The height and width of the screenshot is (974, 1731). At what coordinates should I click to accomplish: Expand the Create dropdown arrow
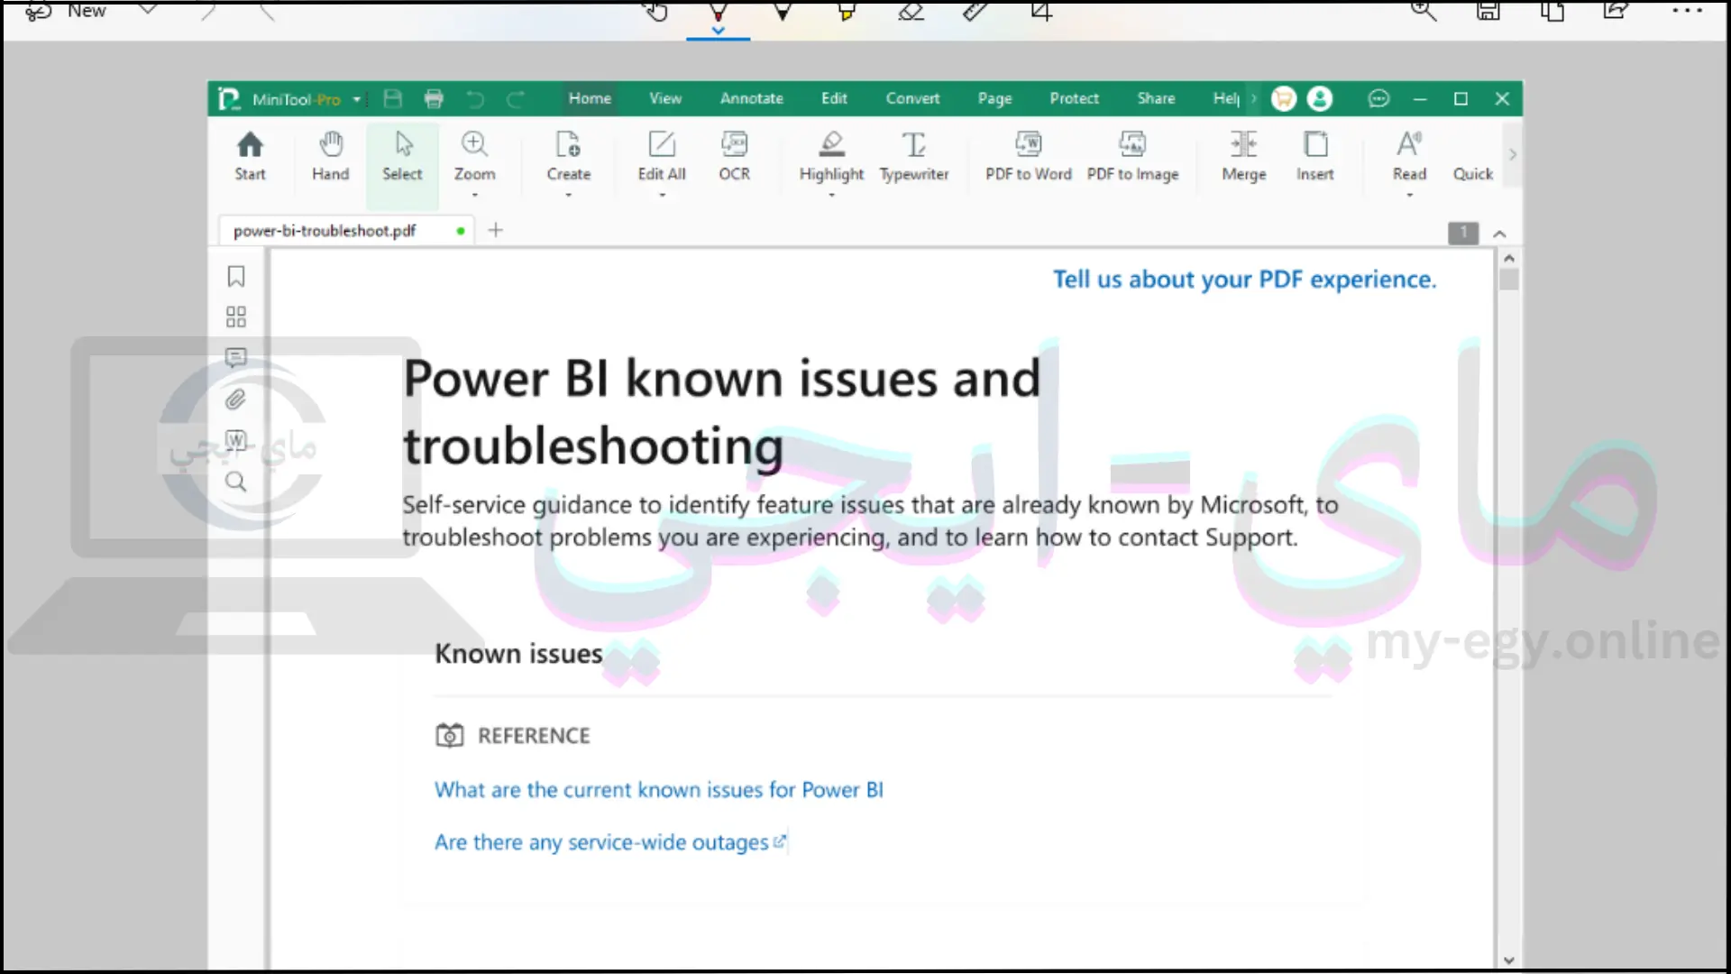568,195
